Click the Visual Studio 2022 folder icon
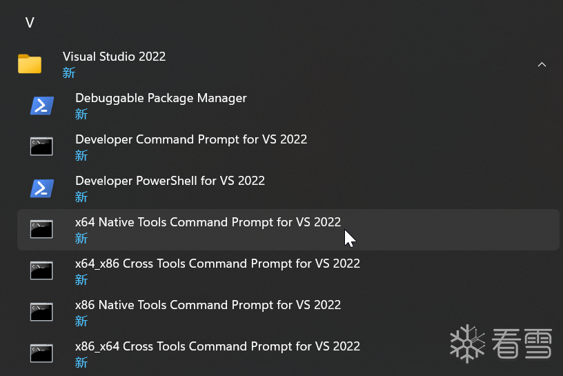The height and width of the screenshot is (376, 563). pos(30,64)
